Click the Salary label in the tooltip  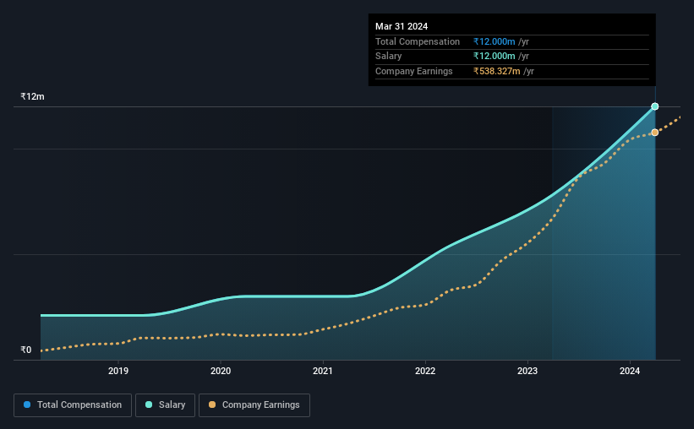tap(389, 57)
